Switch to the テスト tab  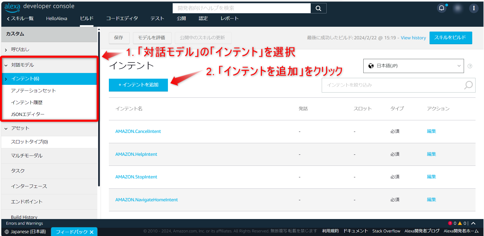point(157,18)
